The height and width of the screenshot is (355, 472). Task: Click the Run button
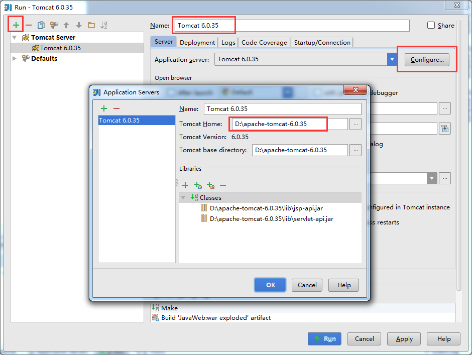click(324, 339)
